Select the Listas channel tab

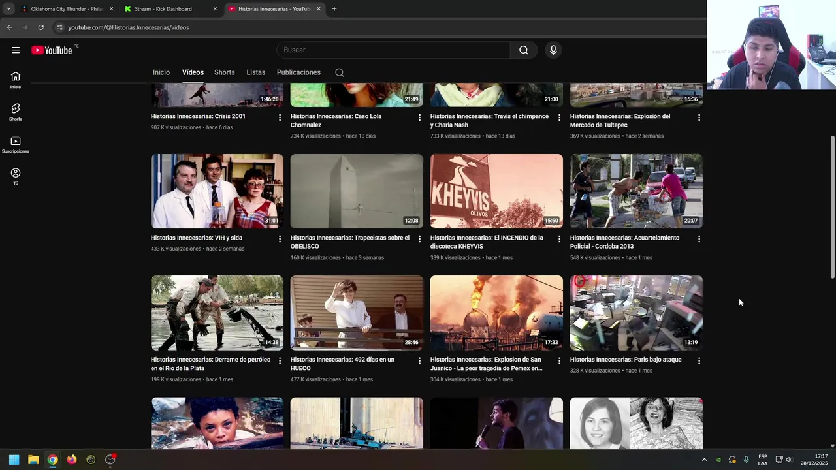tap(256, 72)
